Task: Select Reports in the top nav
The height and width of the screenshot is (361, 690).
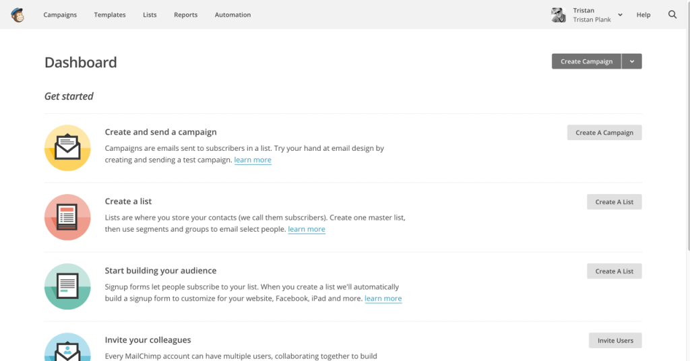Action: 186,15
